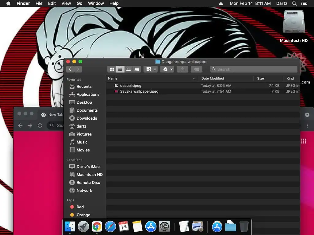Sort by the Size column

(269, 78)
